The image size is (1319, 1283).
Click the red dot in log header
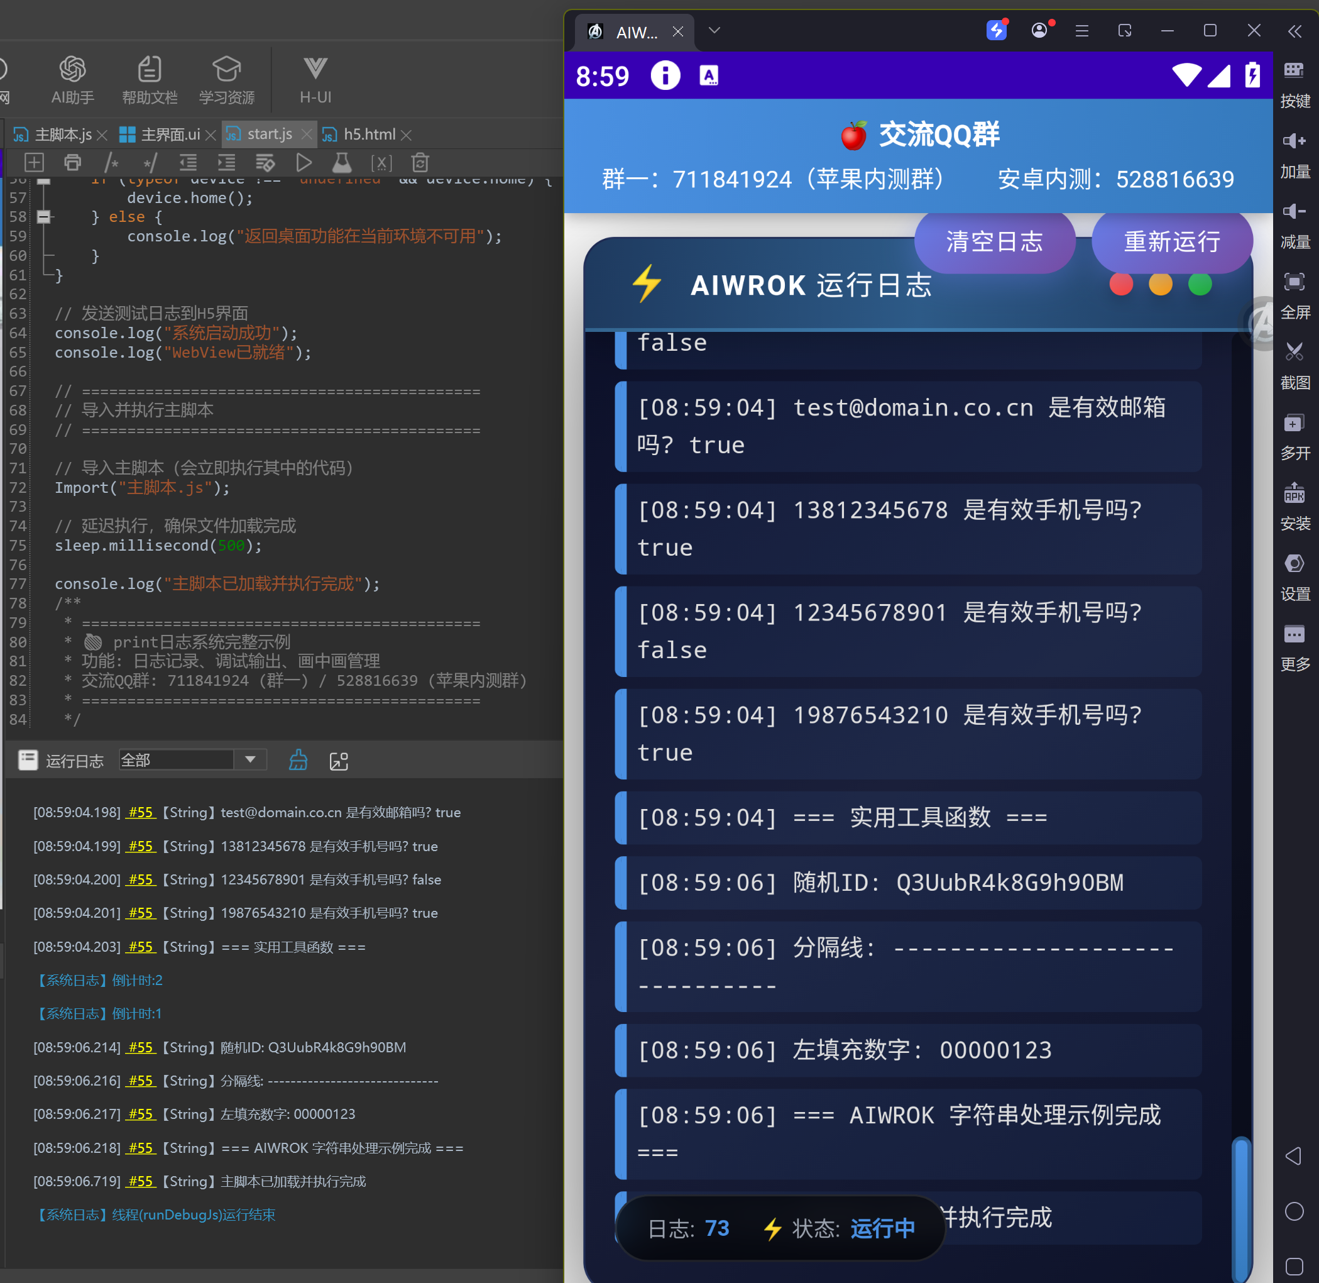pos(1121,284)
